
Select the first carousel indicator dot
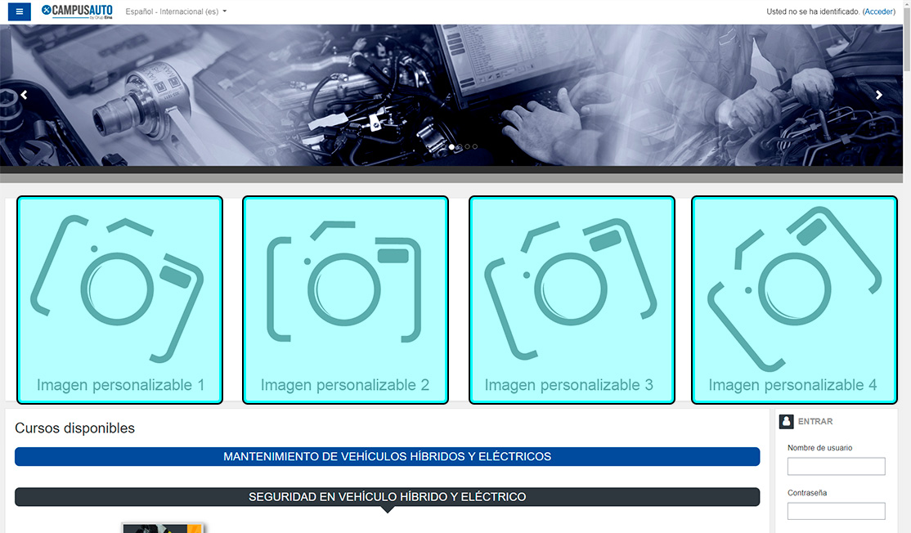tap(452, 147)
